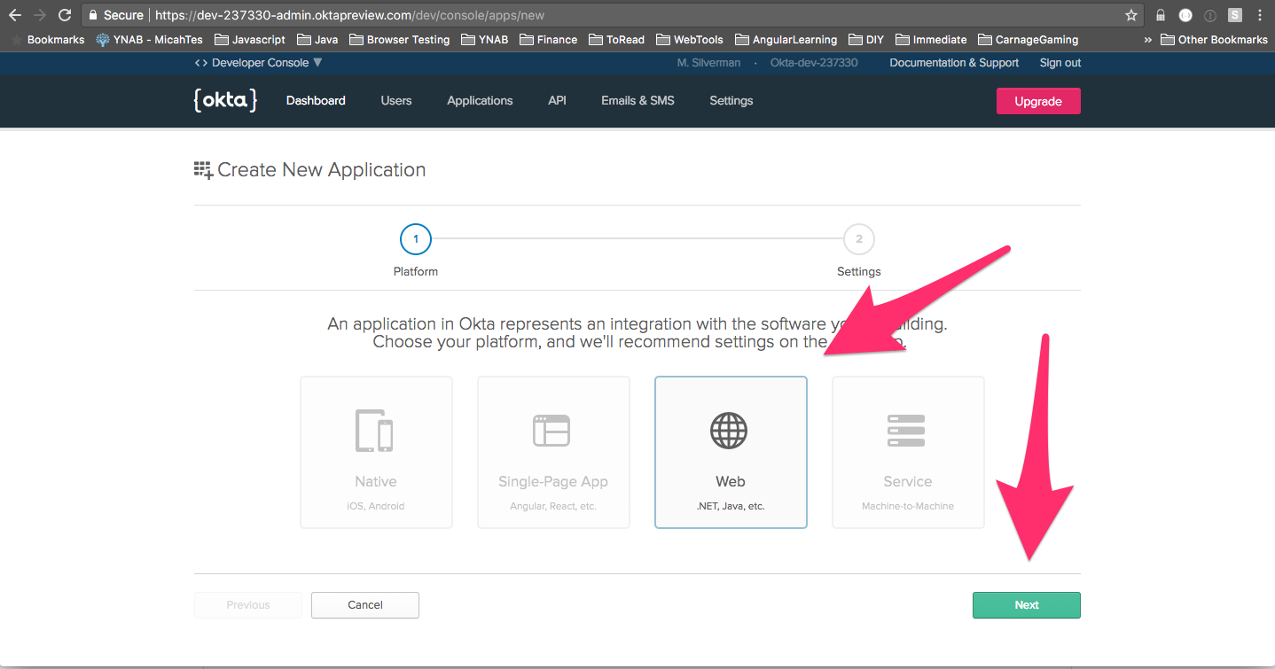Open Documentation & Support link
1275x669 pixels.
pos(954,63)
